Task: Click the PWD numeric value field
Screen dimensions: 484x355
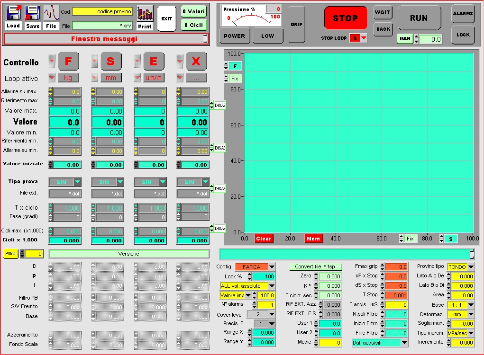Action: 34,254
